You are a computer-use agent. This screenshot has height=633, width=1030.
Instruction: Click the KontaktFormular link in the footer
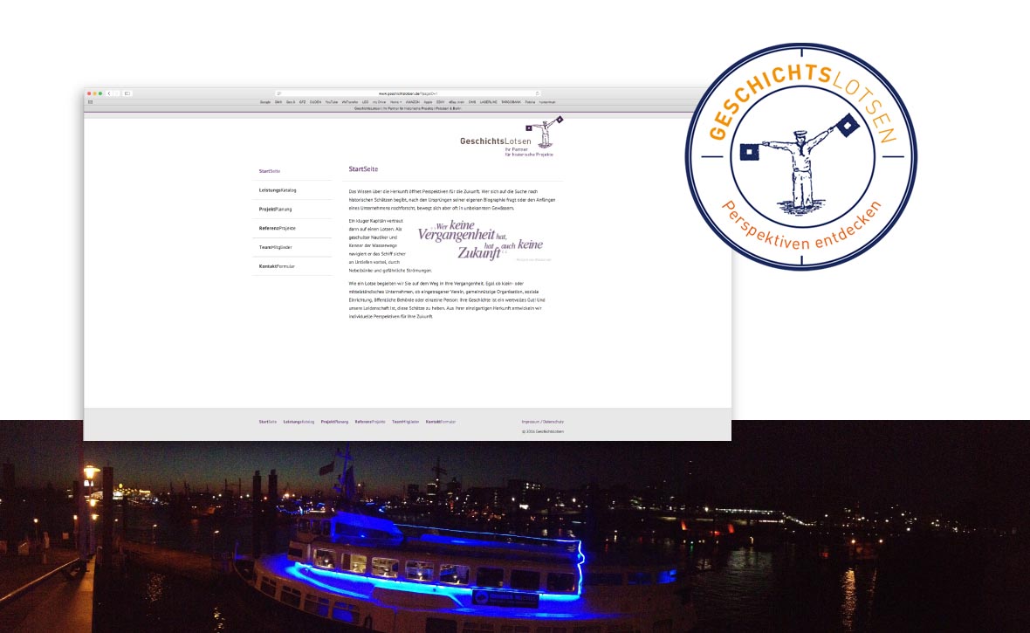(441, 422)
